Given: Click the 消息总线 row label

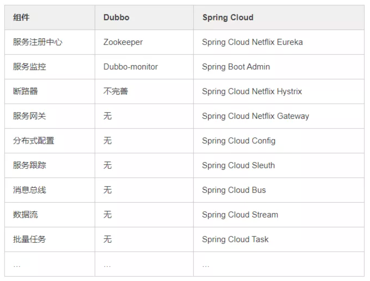Looking at the screenshot, I should [30, 190].
